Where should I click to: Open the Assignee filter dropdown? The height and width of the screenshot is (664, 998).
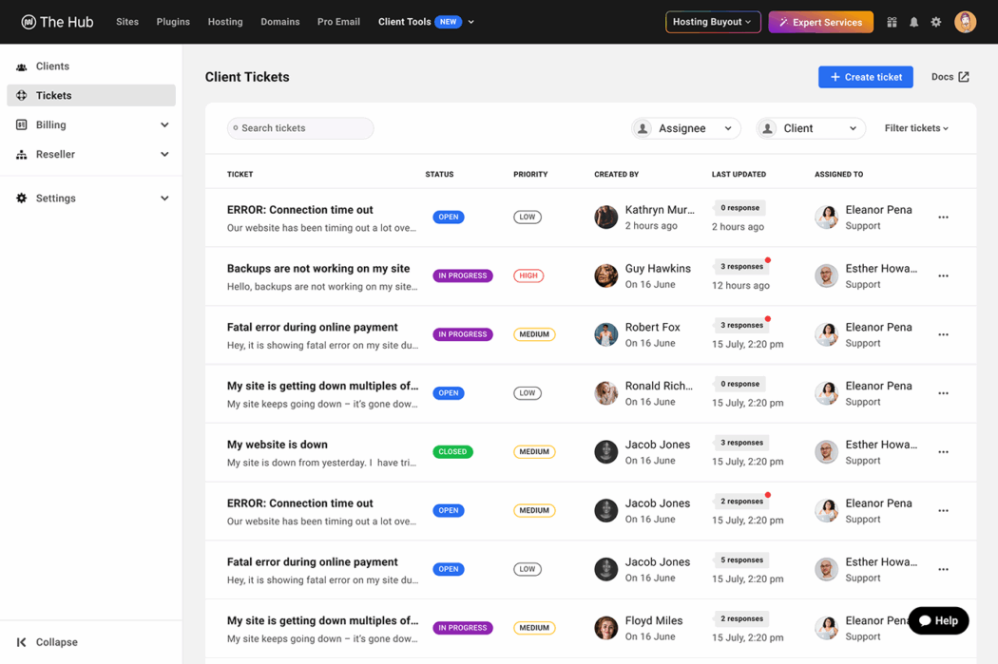(x=685, y=127)
